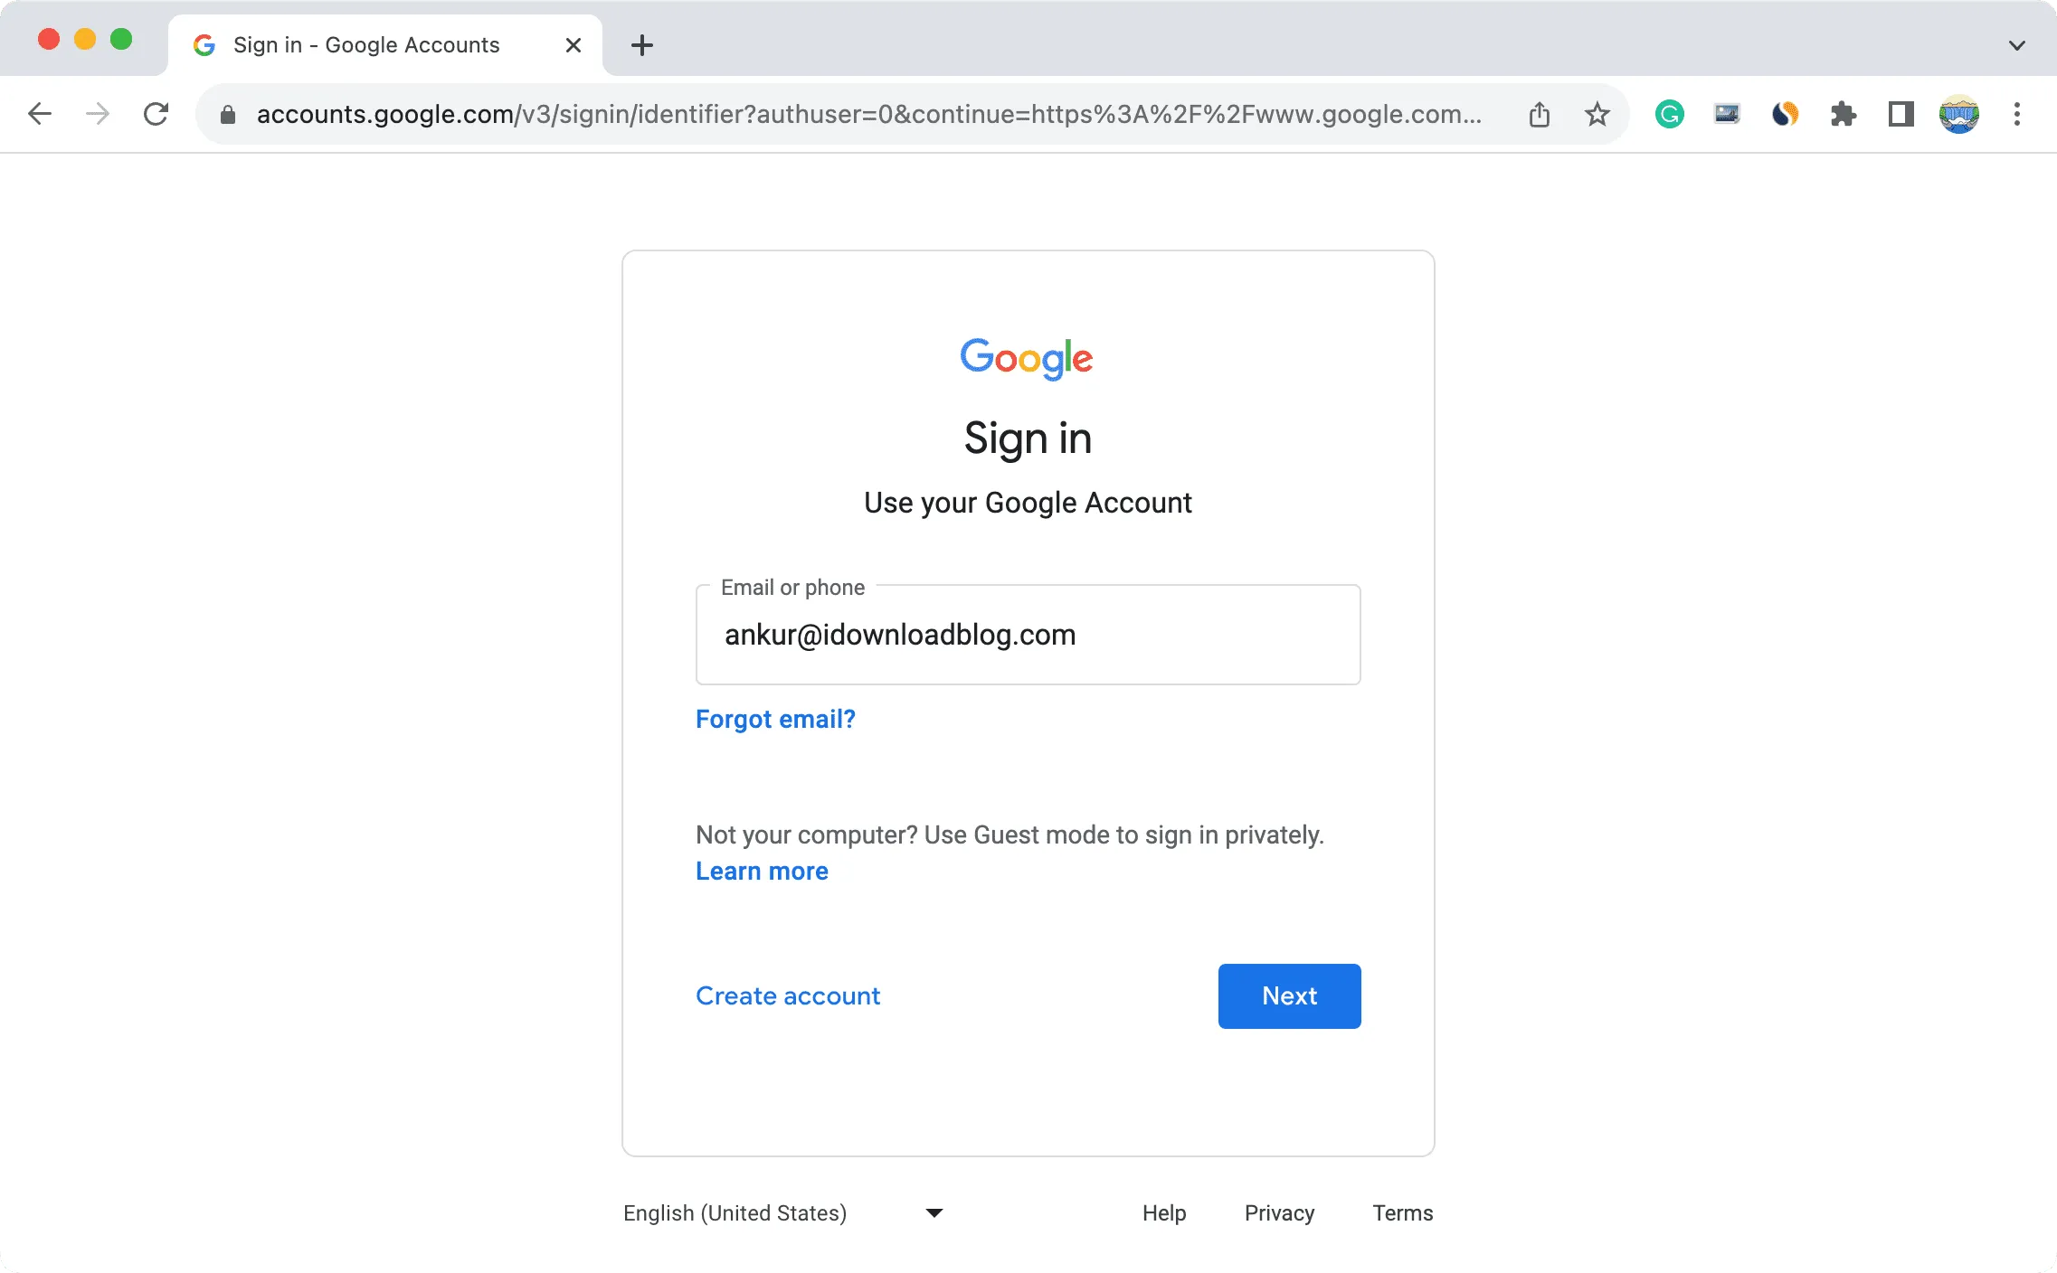This screenshot has height=1273, width=2057.
Task: Click the Chrome forward navigation arrow
Action: point(97,113)
